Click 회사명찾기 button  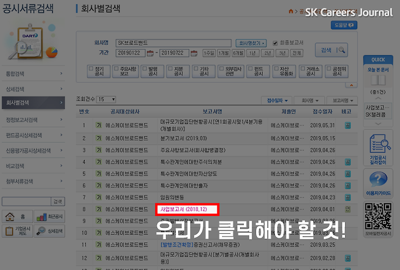point(251,43)
